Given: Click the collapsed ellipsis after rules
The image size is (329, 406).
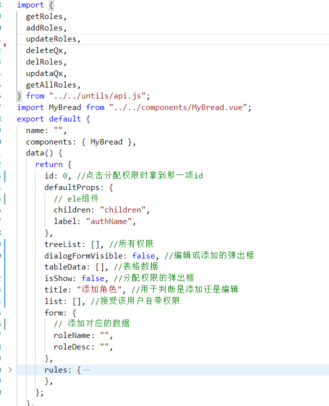Looking at the screenshot, I should (x=86, y=370).
